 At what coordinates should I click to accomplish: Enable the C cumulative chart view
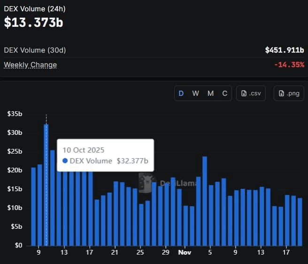(x=225, y=93)
